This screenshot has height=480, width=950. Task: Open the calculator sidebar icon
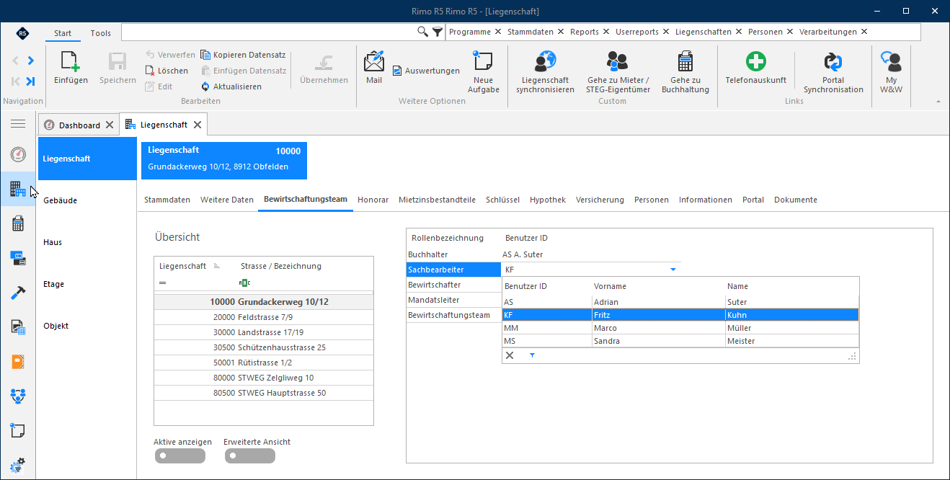click(x=18, y=223)
